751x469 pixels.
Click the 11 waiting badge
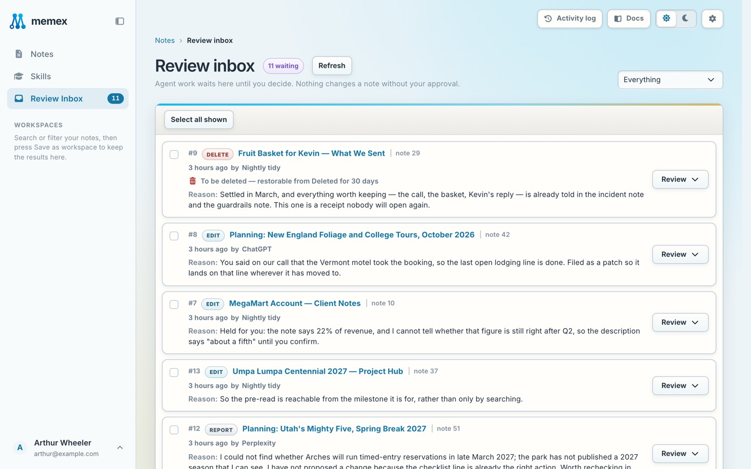point(283,66)
